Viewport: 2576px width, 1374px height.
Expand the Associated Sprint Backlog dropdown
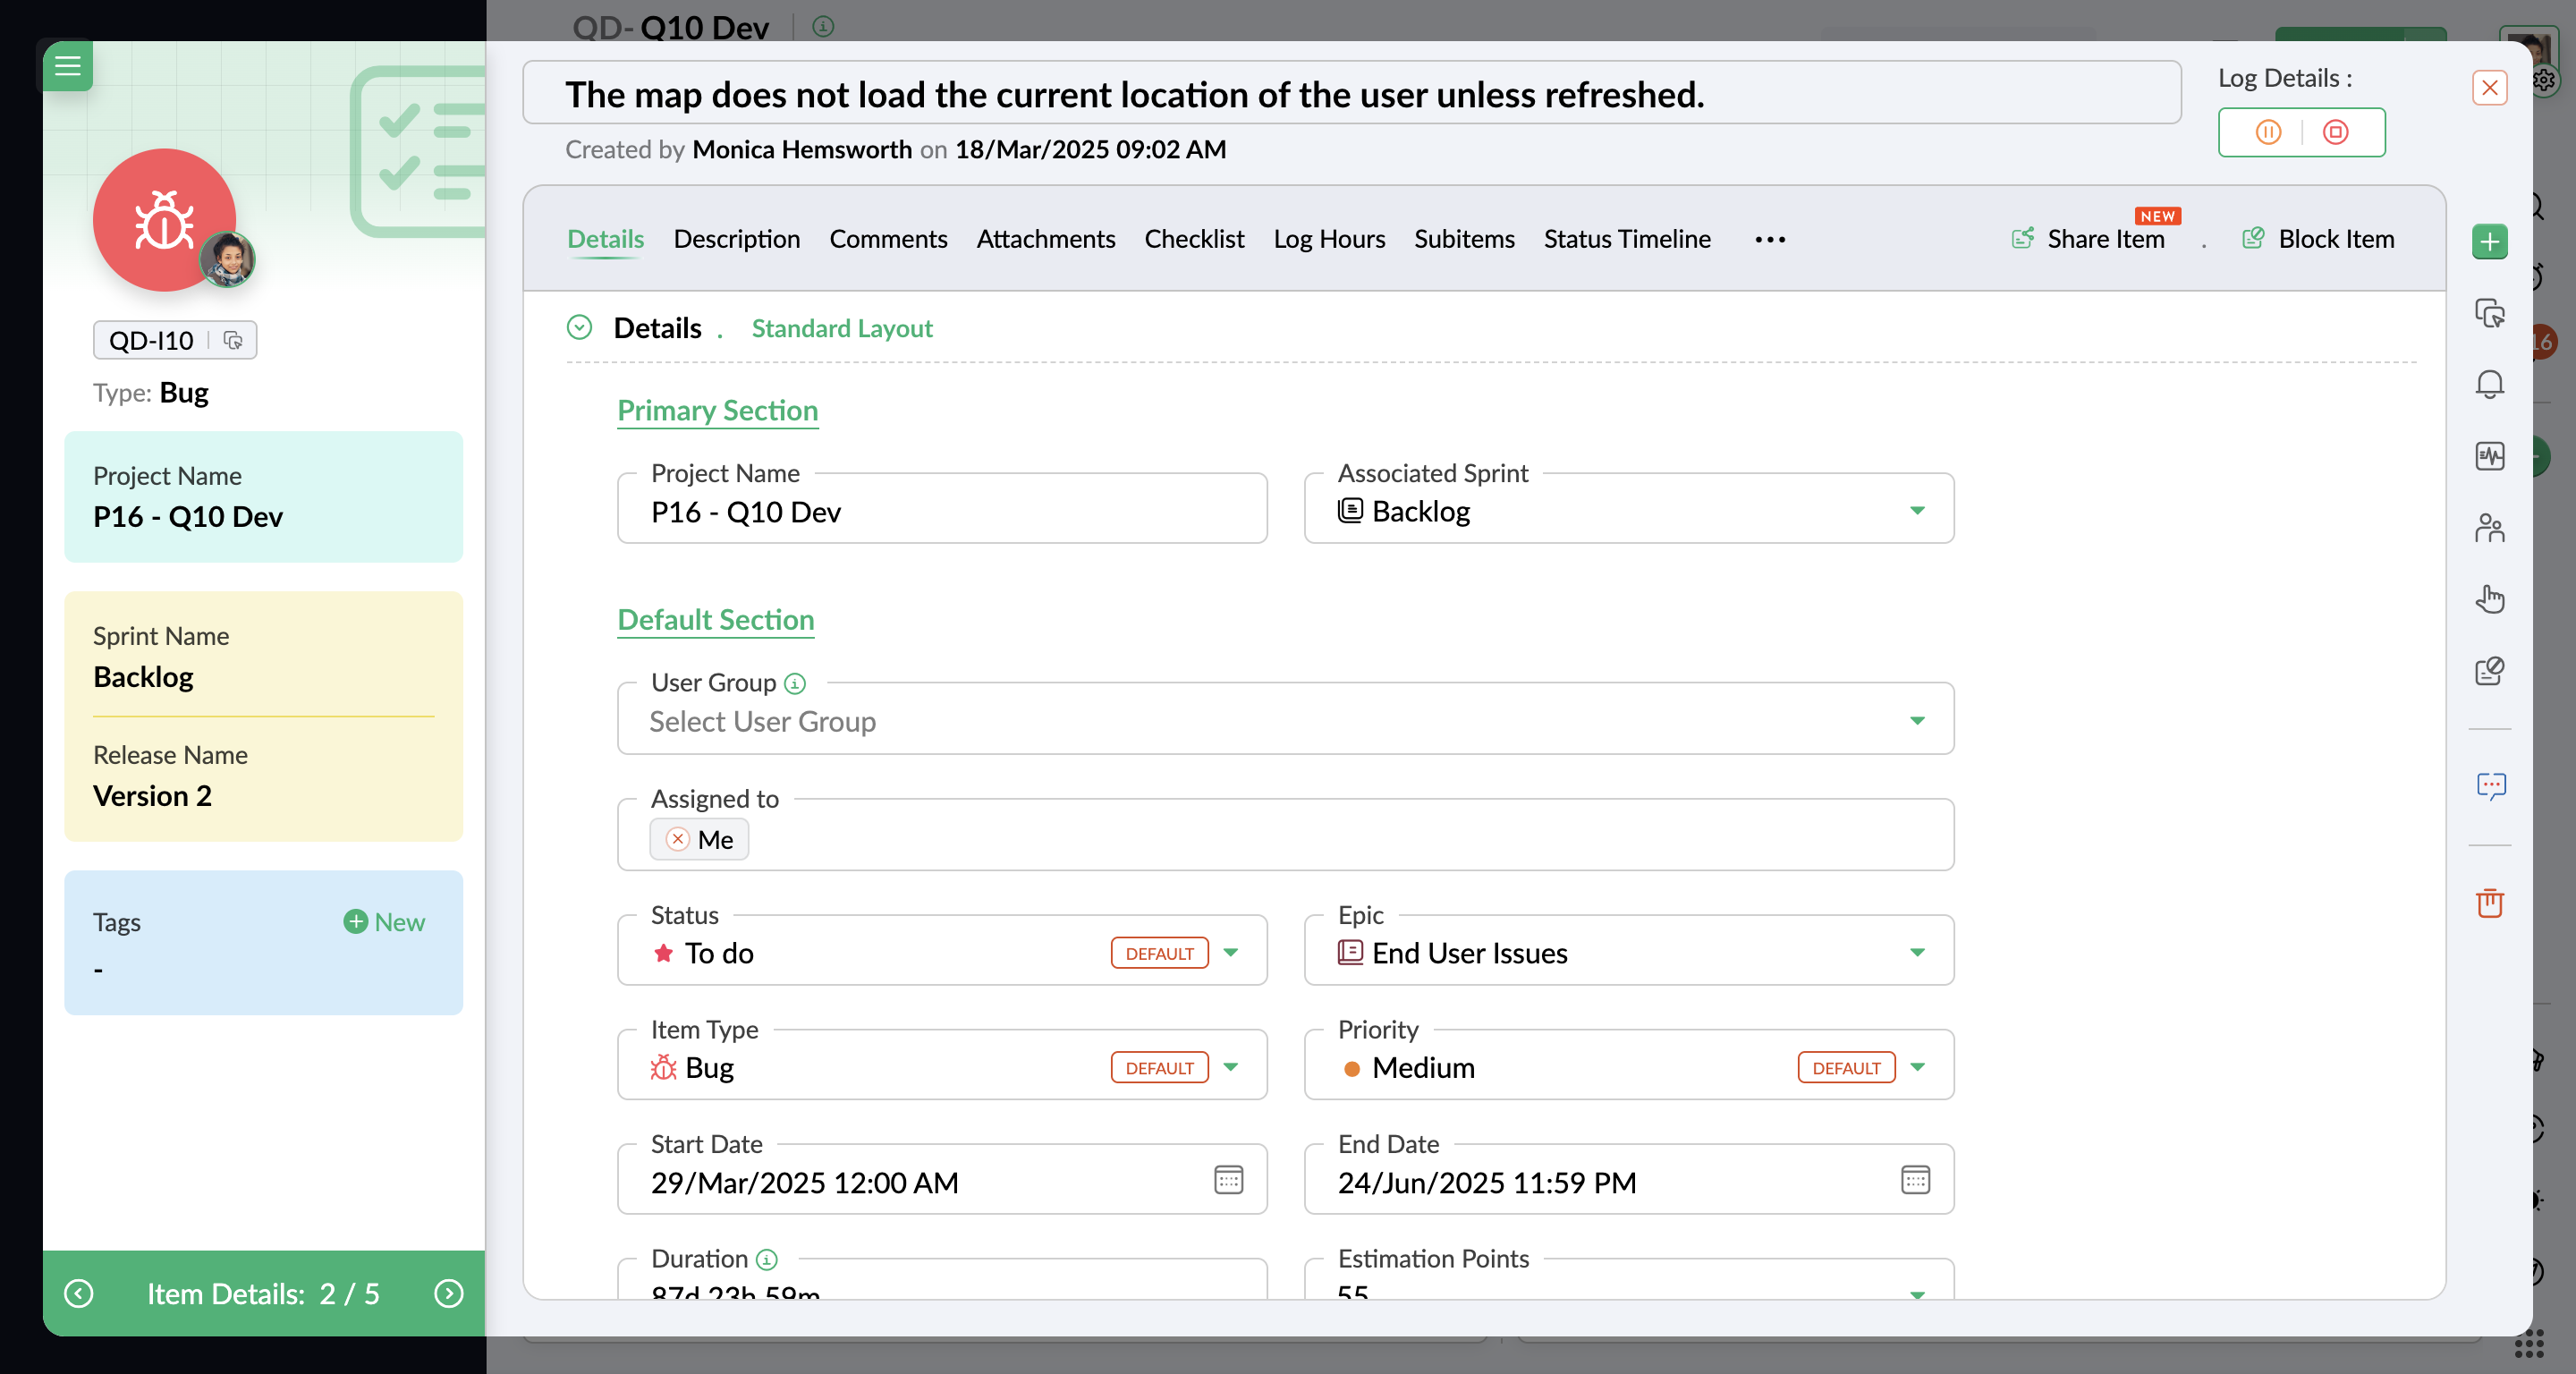[x=1916, y=510]
